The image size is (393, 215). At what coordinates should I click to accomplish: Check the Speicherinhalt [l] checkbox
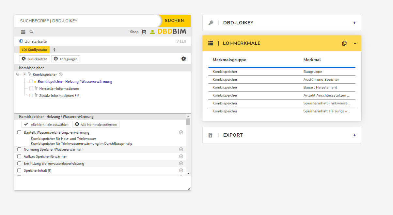(x=19, y=170)
